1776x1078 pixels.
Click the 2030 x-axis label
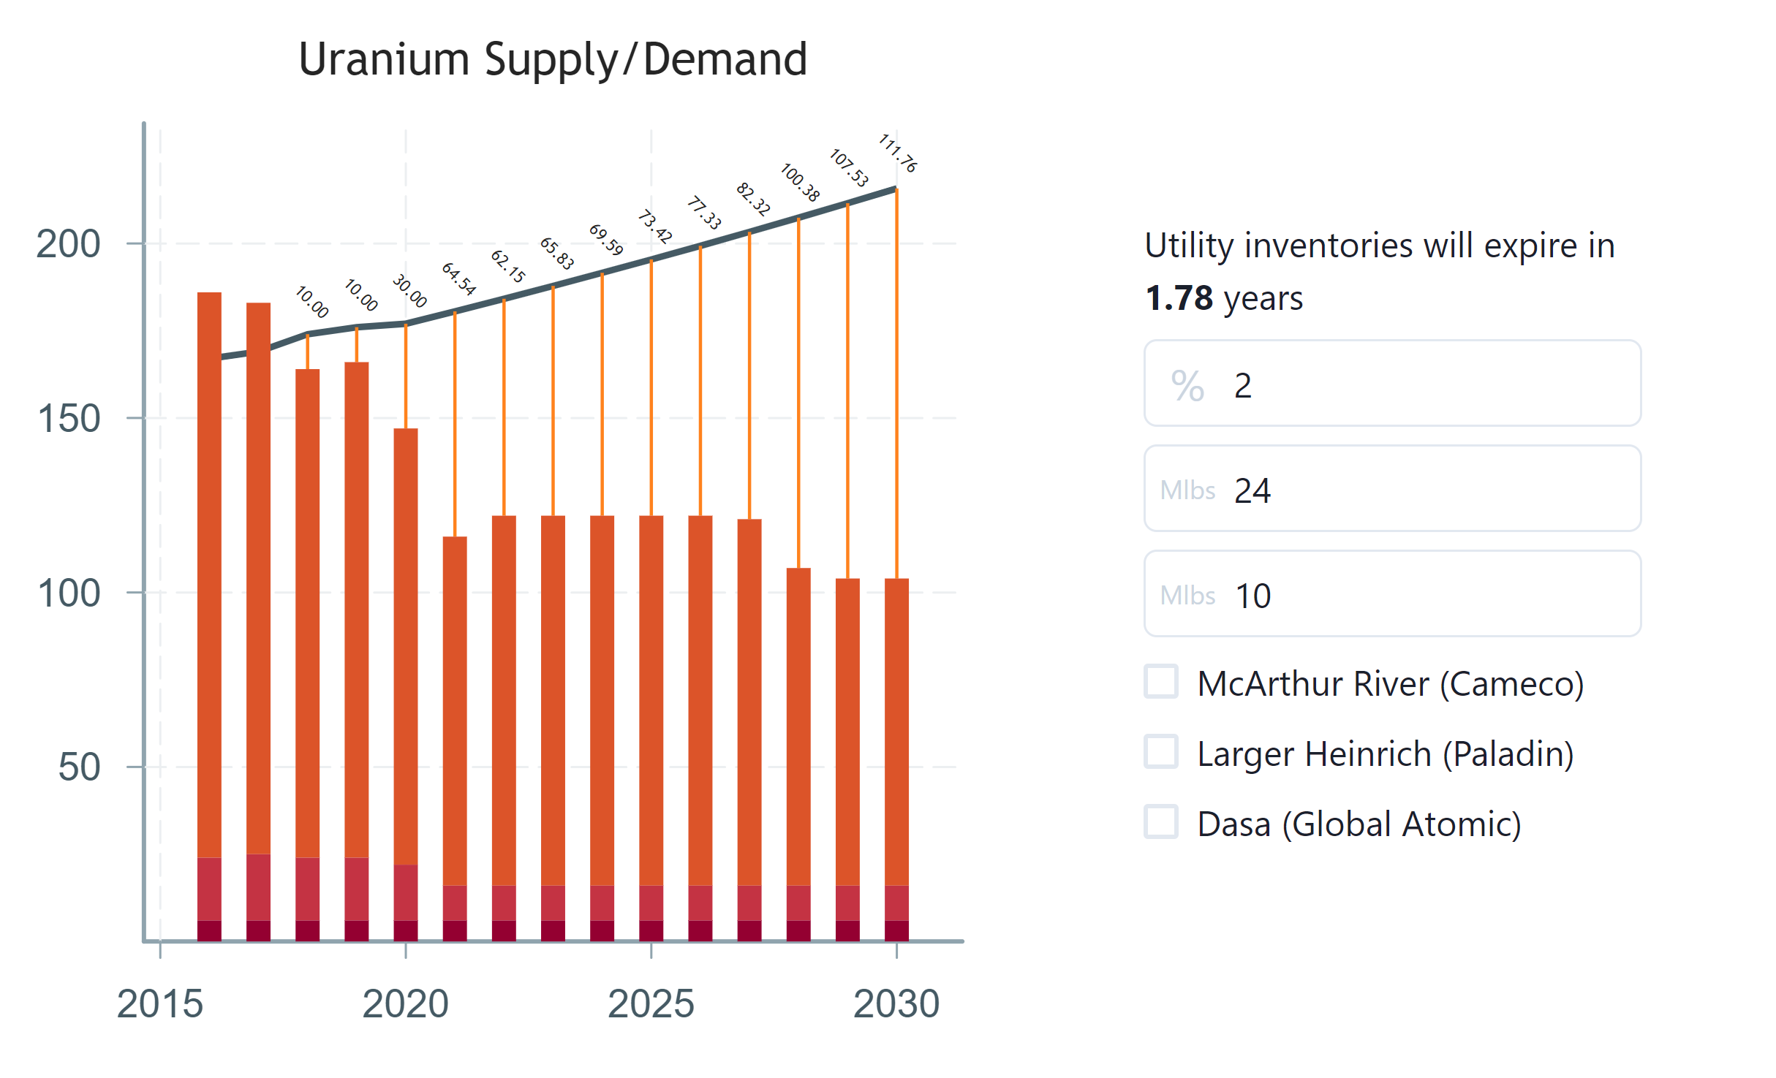tap(896, 1003)
